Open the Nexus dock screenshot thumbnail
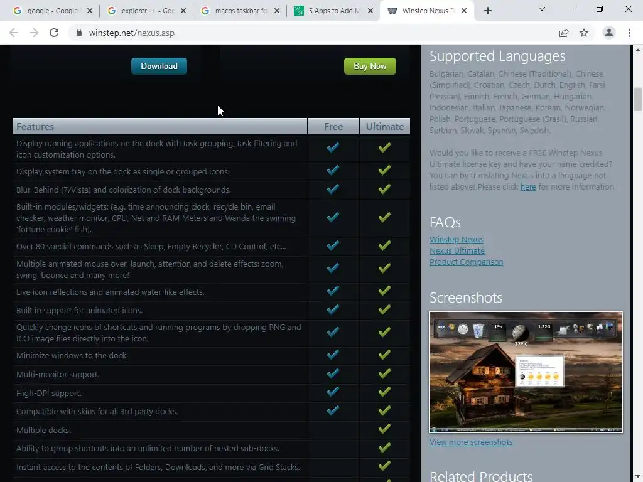Viewport: 643px width, 482px height. coord(526,372)
